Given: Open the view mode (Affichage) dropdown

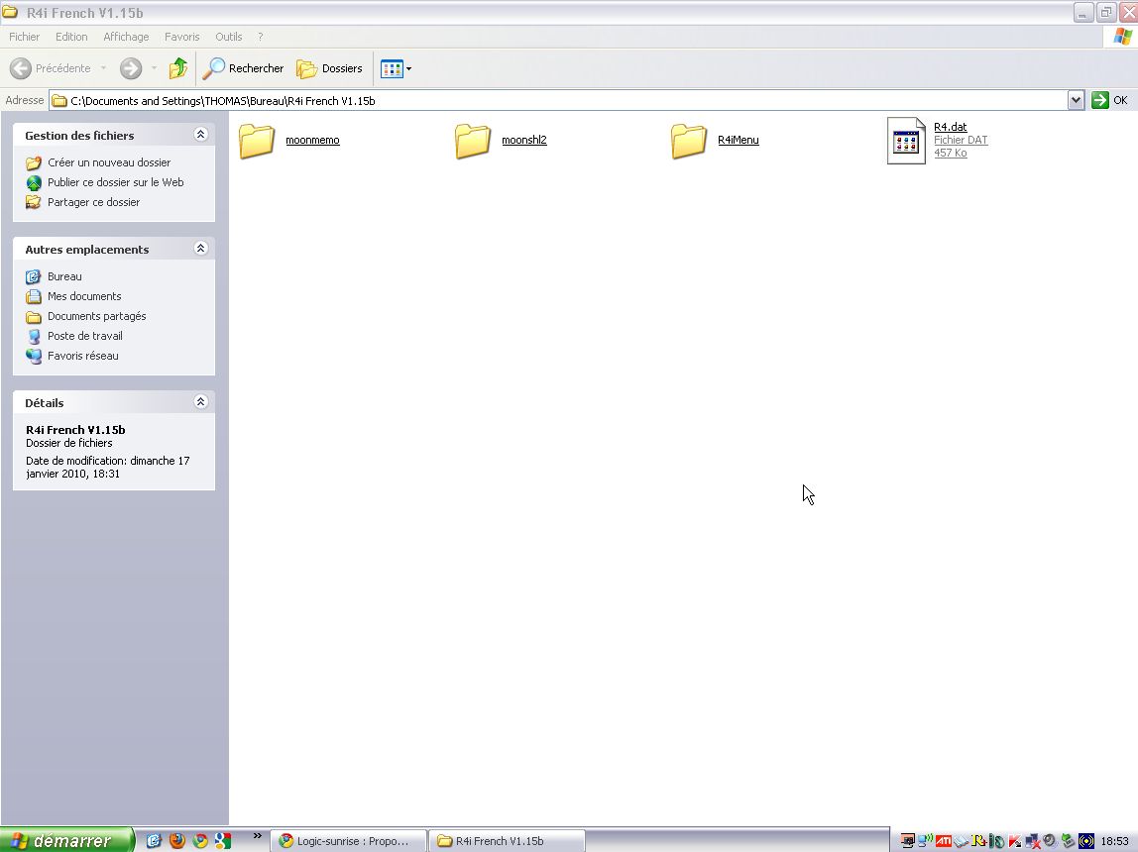Looking at the screenshot, I should tap(396, 68).
